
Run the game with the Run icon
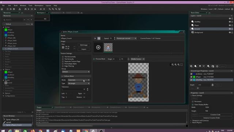click(29, 9)
